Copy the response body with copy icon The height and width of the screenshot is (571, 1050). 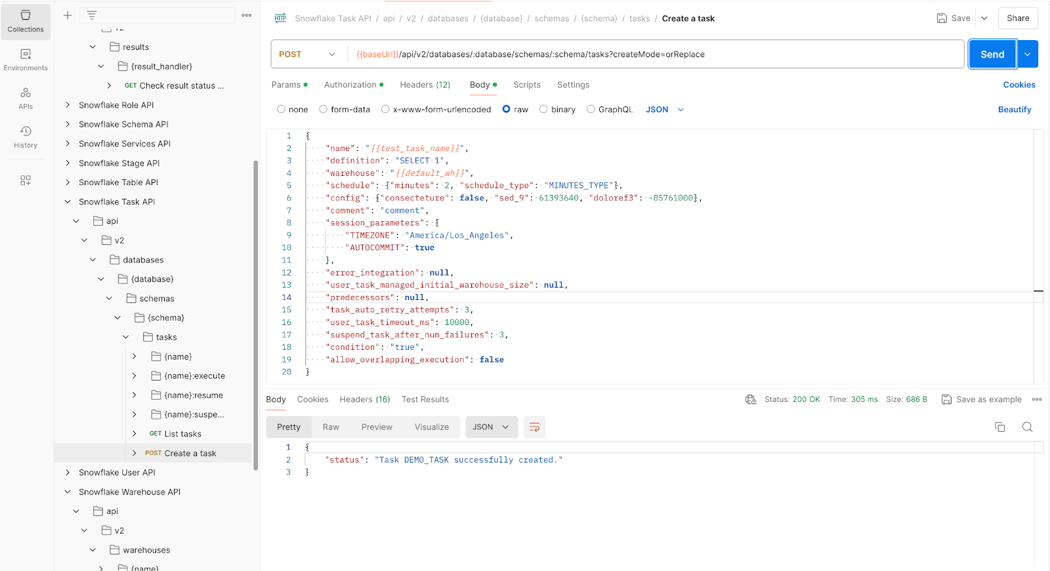999,427
